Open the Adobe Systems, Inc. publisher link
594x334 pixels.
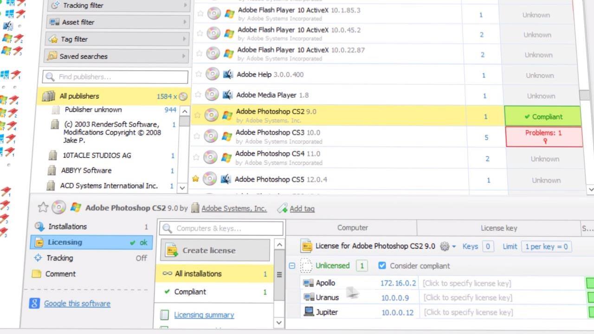click(x=234, y=208)
